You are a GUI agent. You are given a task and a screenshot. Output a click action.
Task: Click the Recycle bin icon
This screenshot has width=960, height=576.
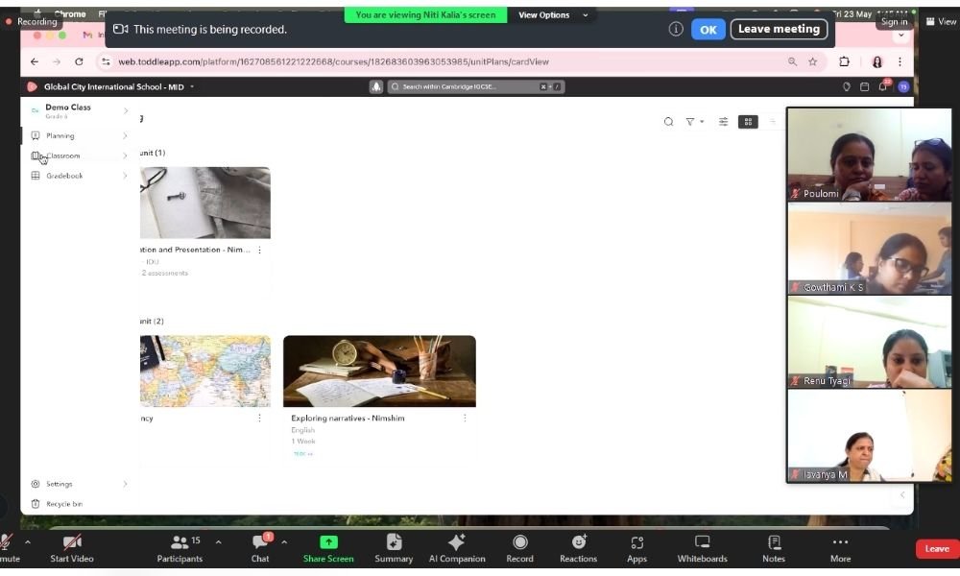tap(35, 504)
